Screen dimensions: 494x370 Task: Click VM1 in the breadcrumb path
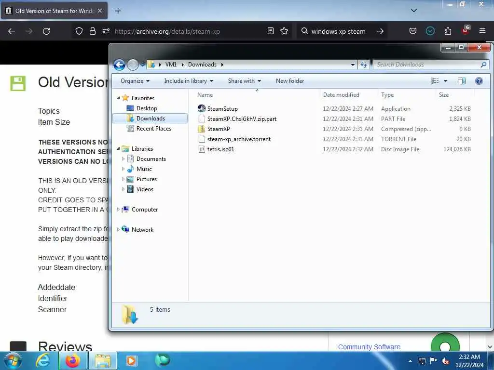pos(171,65)
